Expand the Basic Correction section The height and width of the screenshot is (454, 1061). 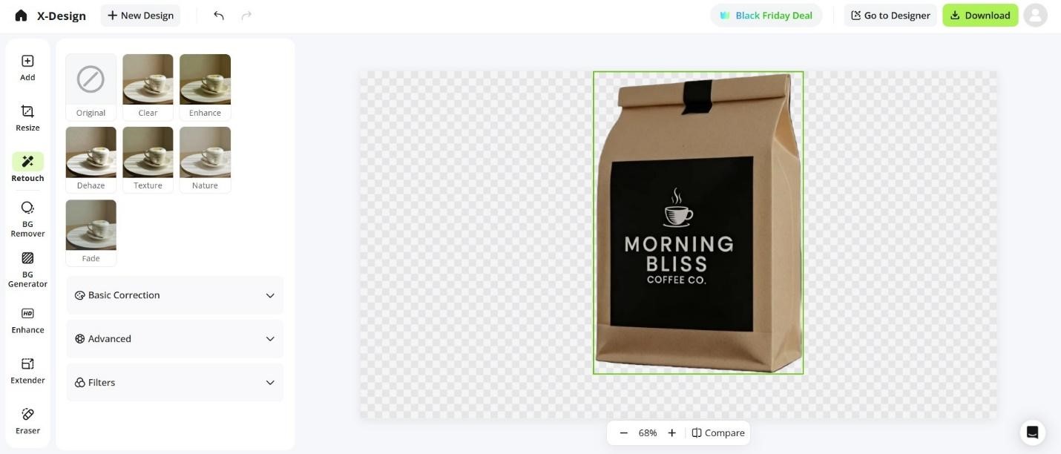click(175, 295)
